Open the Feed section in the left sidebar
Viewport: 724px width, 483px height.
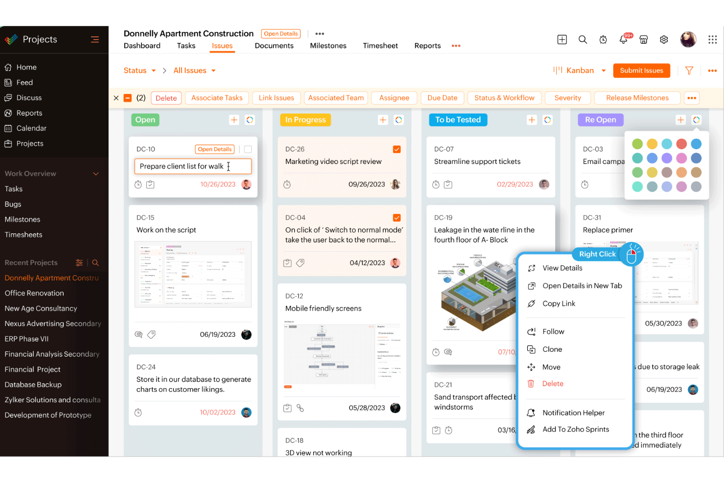(x=24, y=82)
